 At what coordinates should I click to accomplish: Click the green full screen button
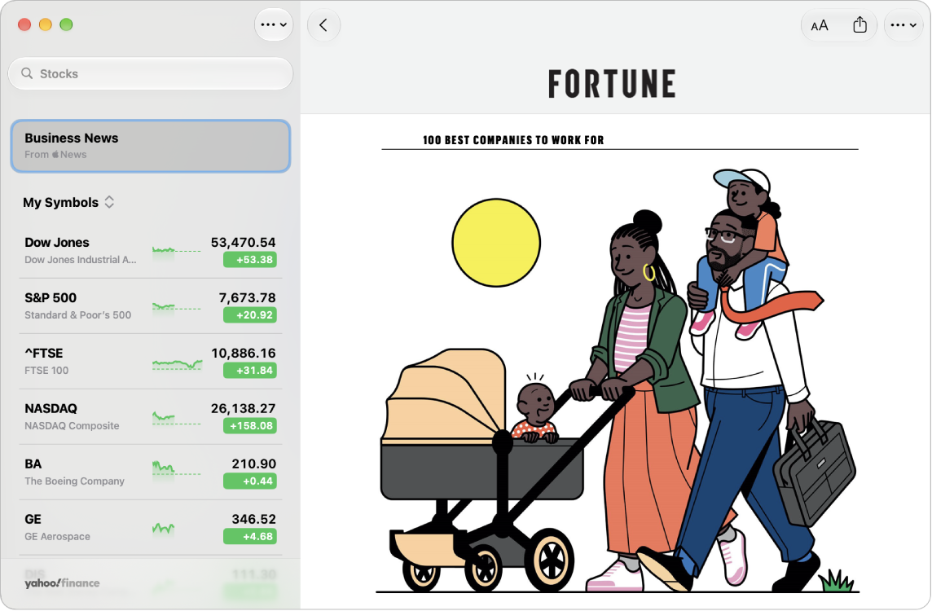66,24
